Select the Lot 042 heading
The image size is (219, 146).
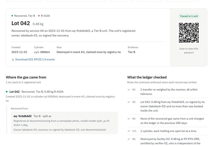(x=21, y=23)
